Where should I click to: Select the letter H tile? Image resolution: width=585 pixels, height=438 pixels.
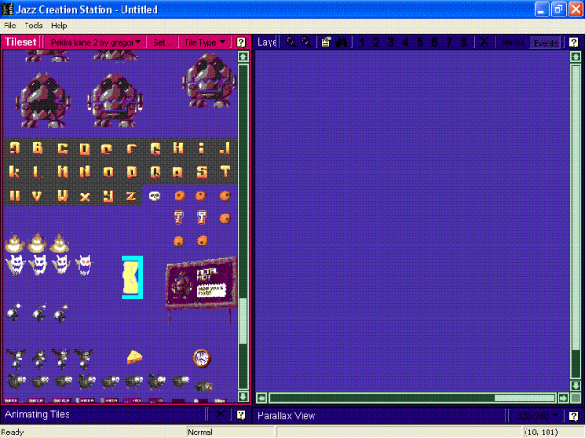pos(177,148)
